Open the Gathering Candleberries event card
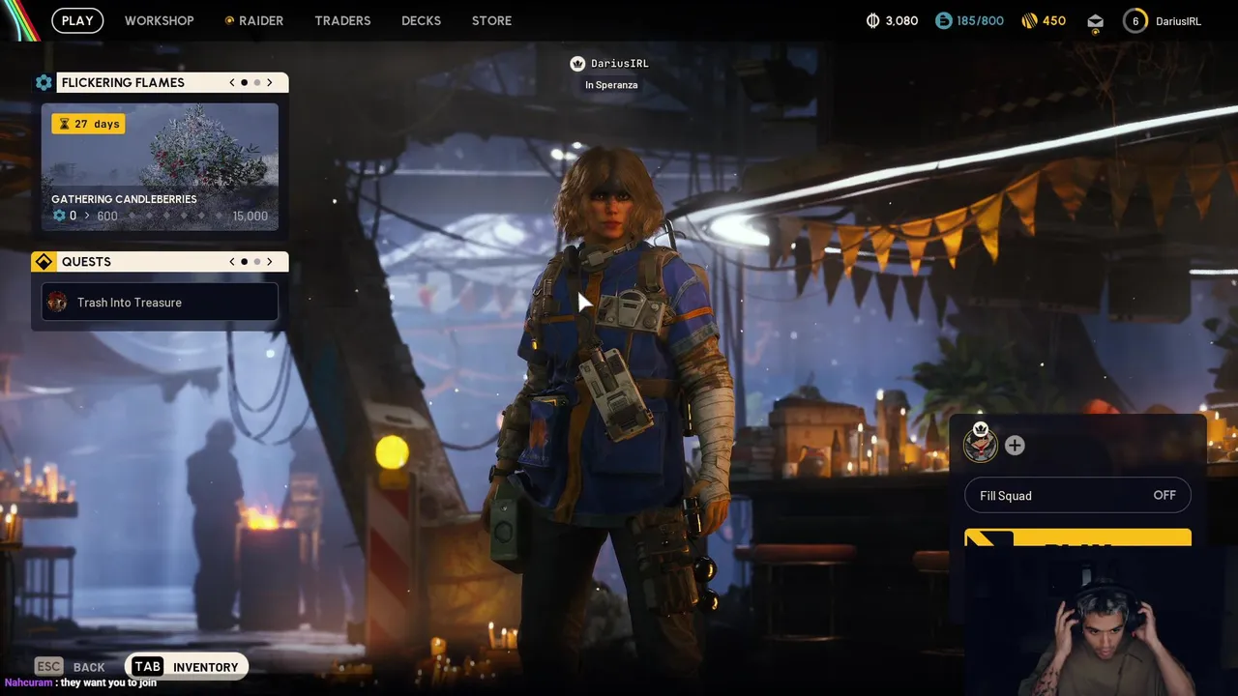 [160, 166]
